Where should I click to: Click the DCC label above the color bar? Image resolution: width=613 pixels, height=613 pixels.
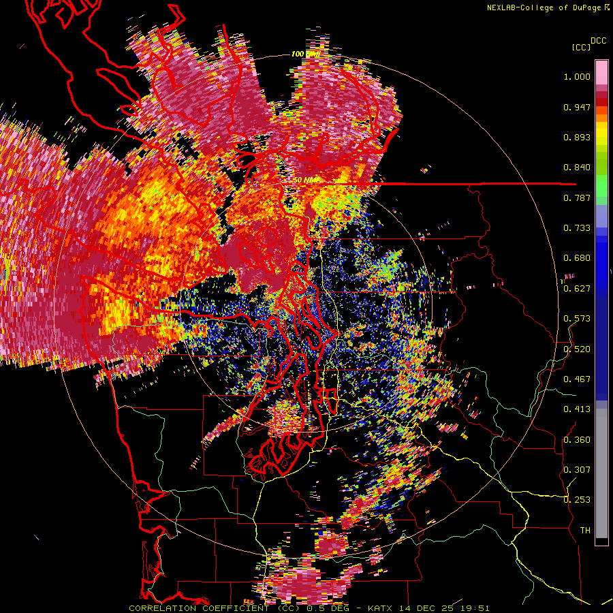point(598,41)
